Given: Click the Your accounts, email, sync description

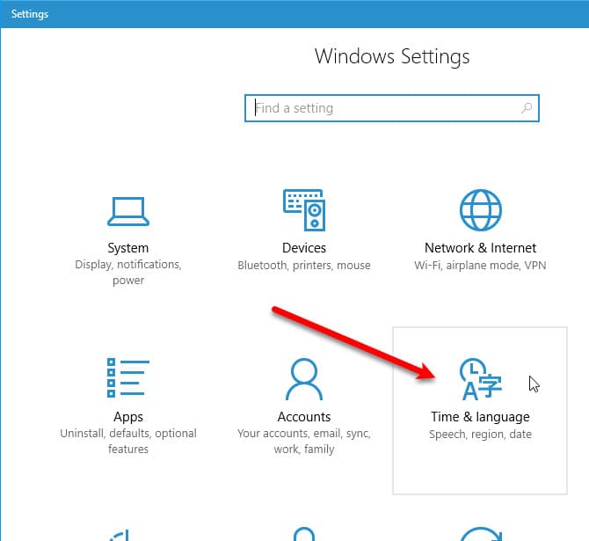Looking at the screenshot, I should [304, 434].
